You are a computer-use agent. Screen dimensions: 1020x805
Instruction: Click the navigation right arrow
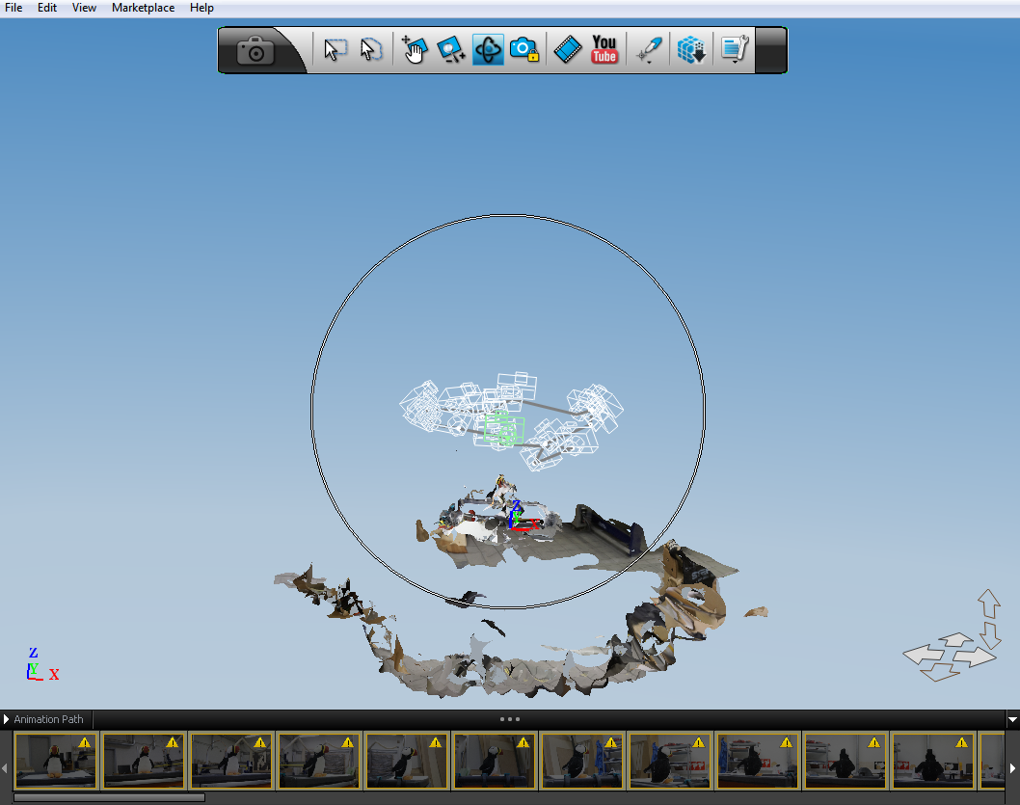tap(974, 657)
